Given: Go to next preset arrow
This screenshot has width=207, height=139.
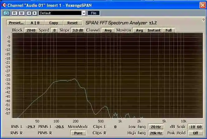Looking at the screenshot, I should tap(35, 13).
